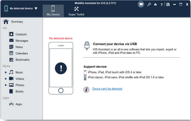
Task: Open the Books category
Action: [x=19, y=92]
